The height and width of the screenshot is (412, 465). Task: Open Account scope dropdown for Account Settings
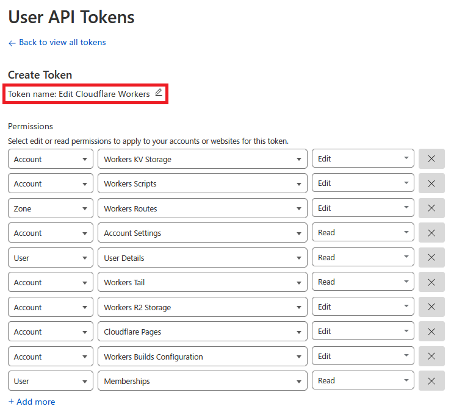tap(51, 233)
